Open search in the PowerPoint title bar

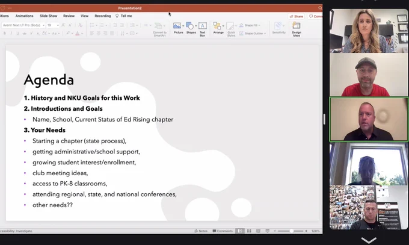coord(320,8)
